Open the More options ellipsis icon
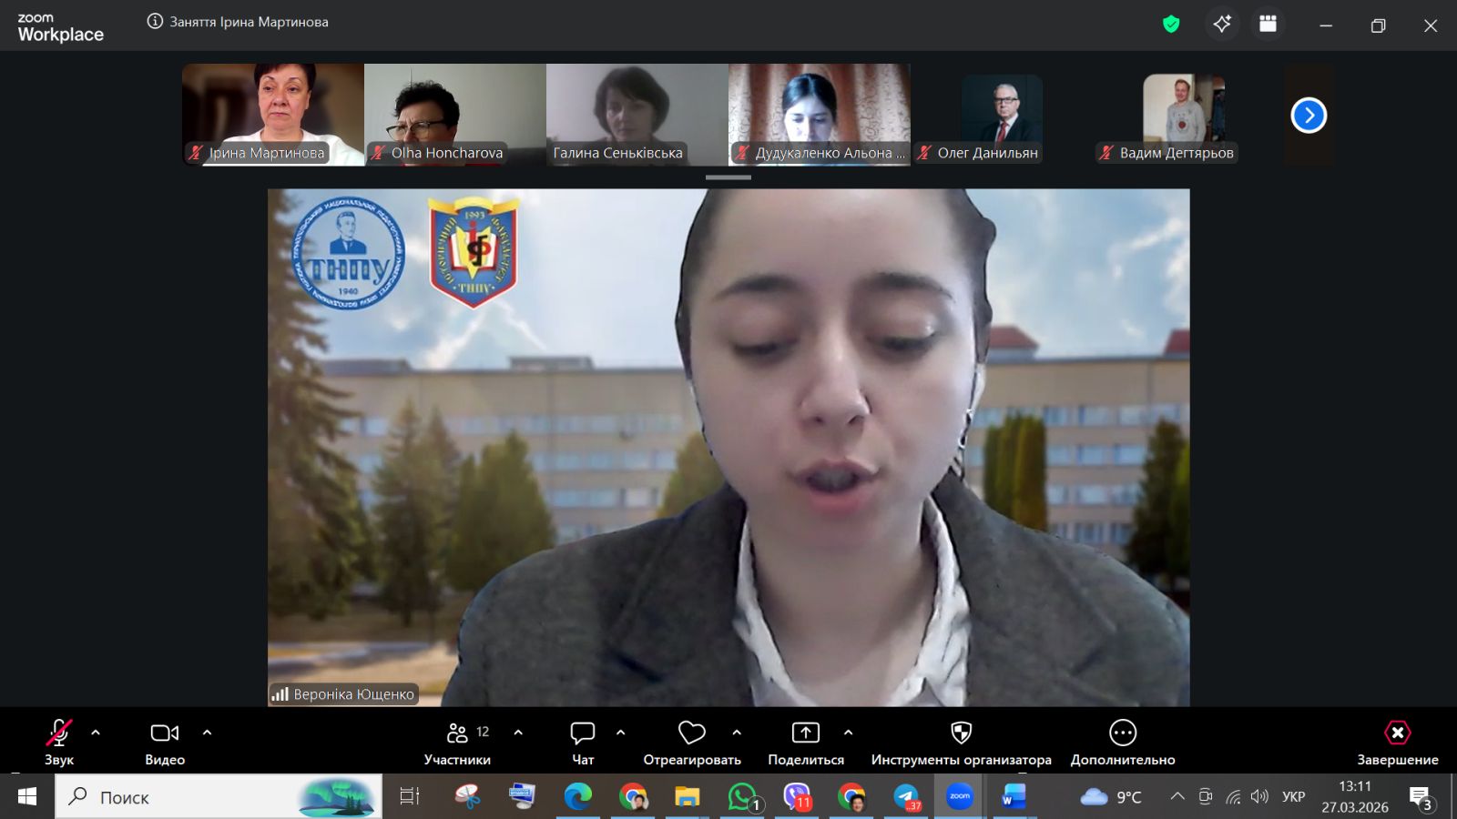This screenshot has width=1457, height=819. click(x=1122, y=733)
